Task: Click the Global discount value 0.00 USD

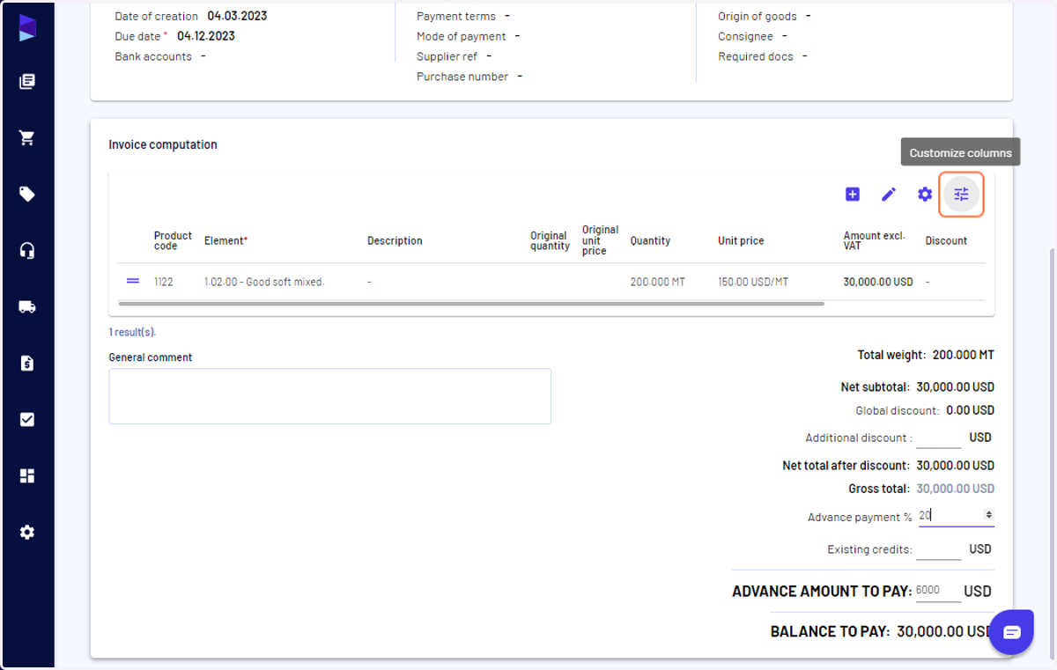Action: pyautogui.click(x=971, y=410)
